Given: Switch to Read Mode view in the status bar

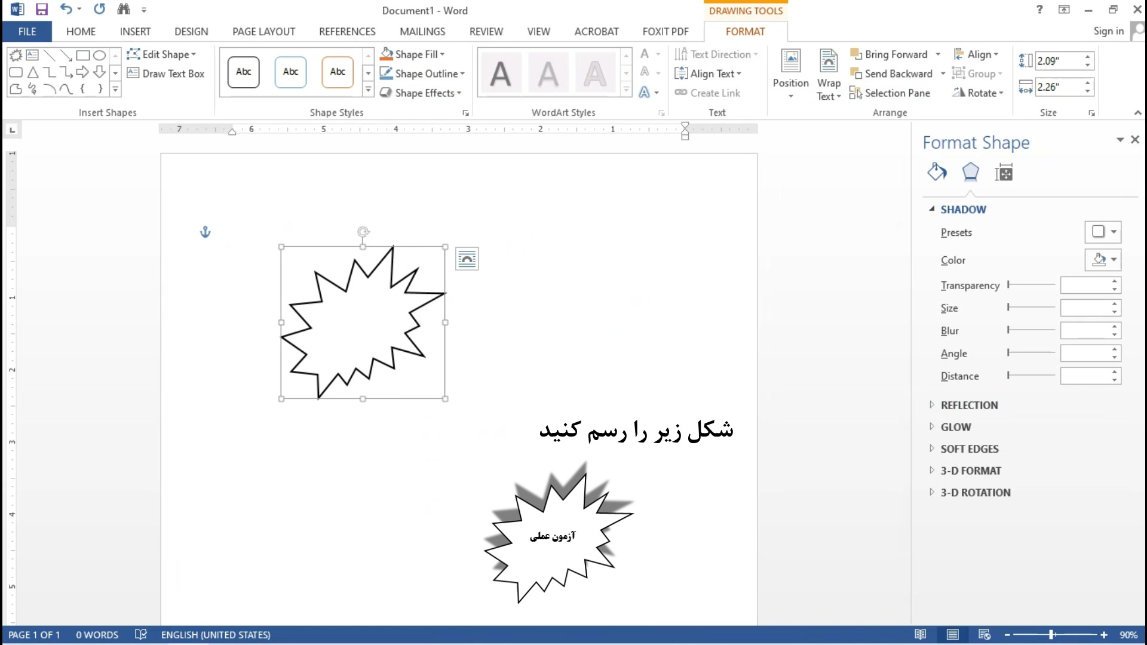Looking at the screenshot, I should tap(921, 634).
